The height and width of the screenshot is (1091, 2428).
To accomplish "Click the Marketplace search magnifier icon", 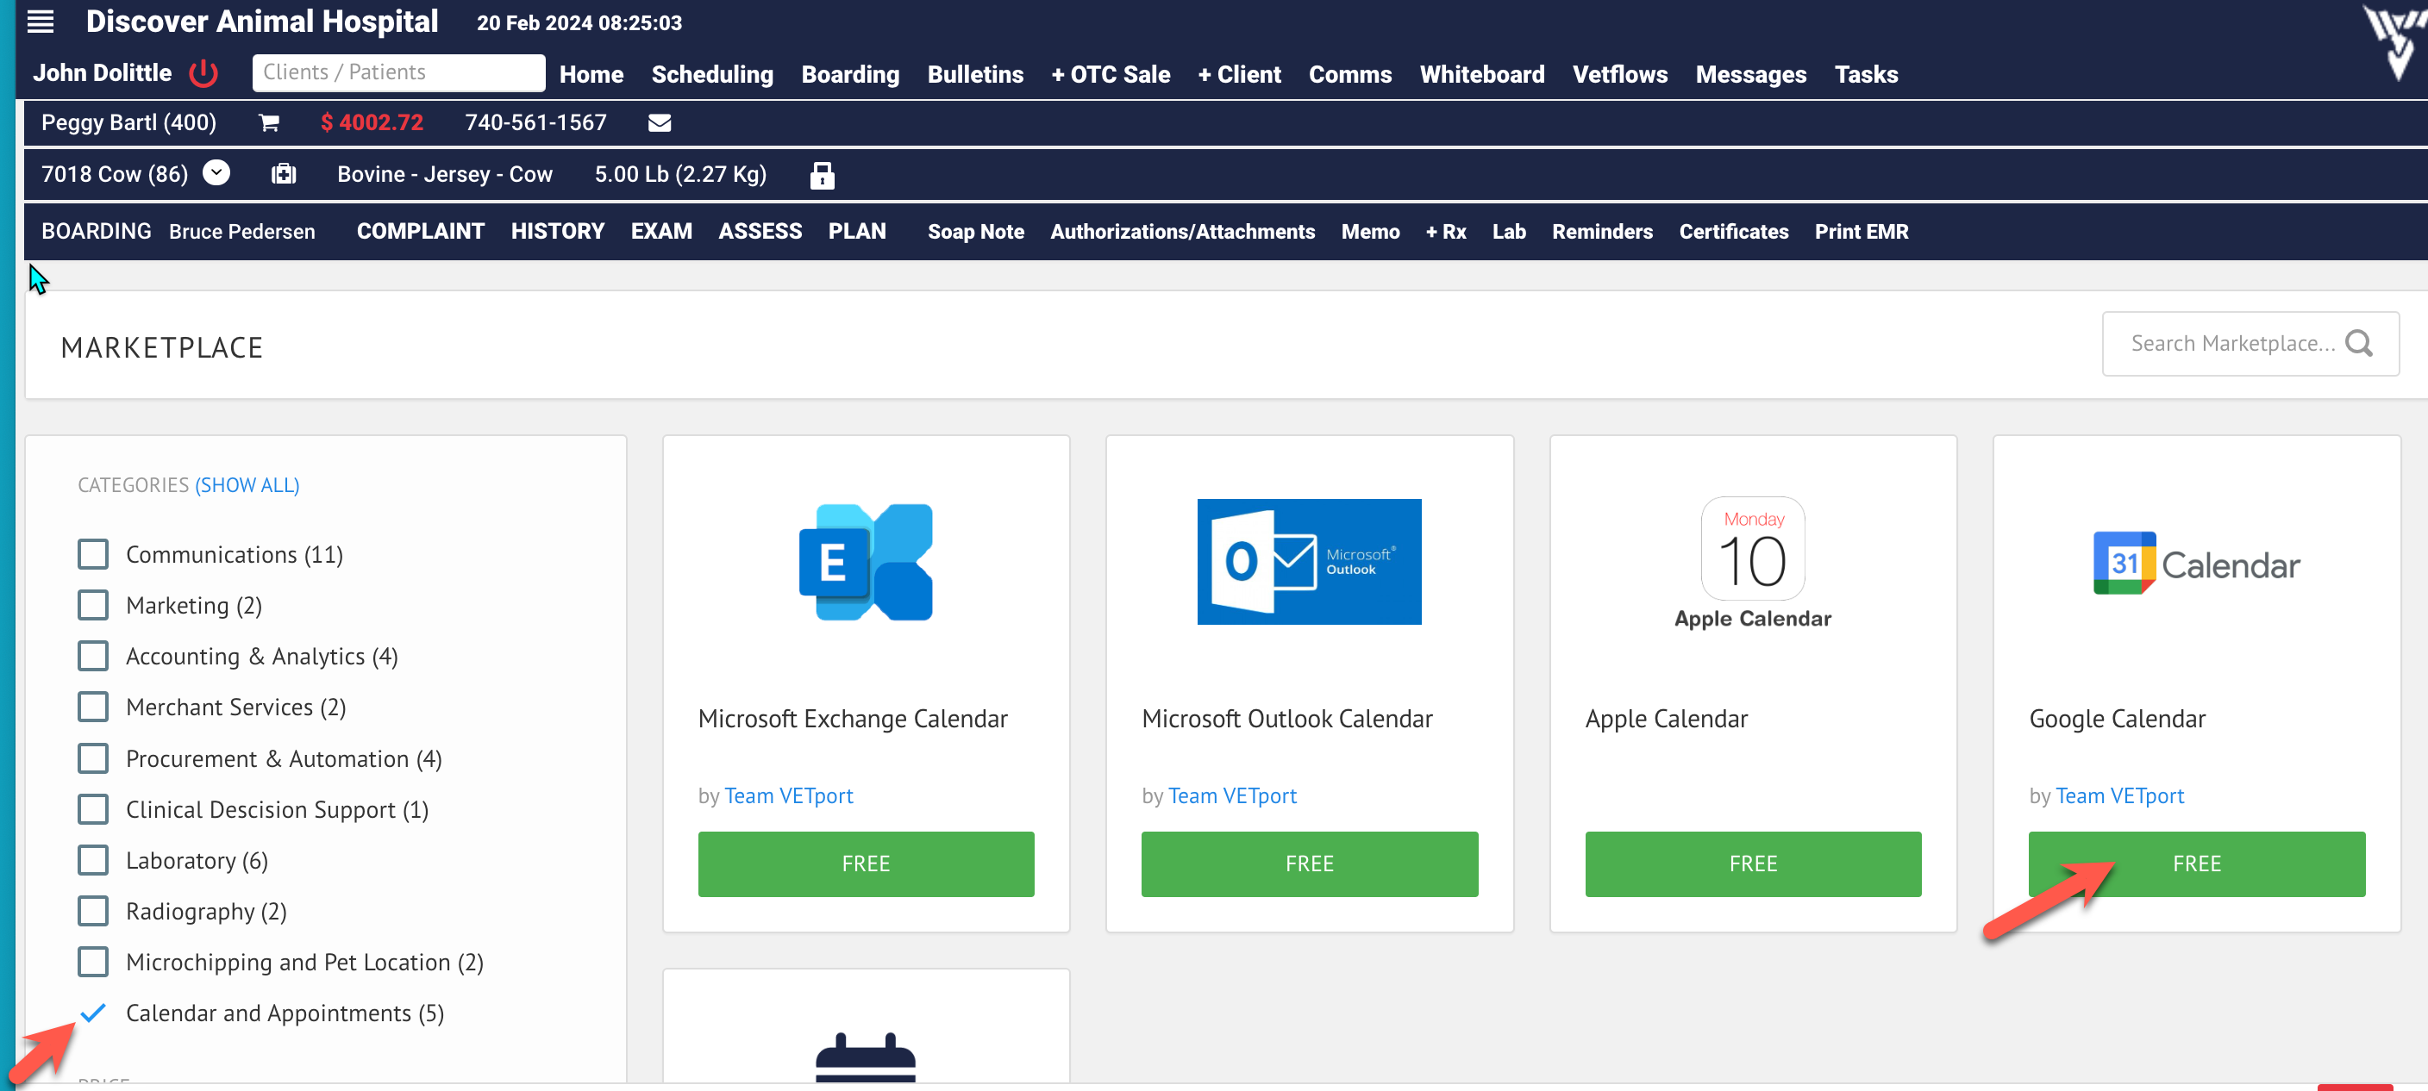I will click(x=2358, y=343).
